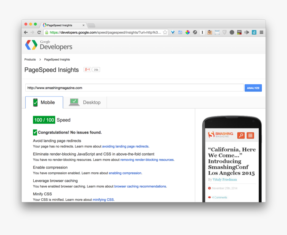Click the orange menu icon in phone preview

(250, 135)
